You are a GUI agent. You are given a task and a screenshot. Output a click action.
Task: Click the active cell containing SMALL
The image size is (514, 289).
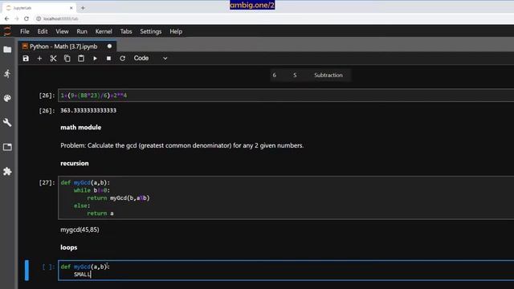(286, 271)
